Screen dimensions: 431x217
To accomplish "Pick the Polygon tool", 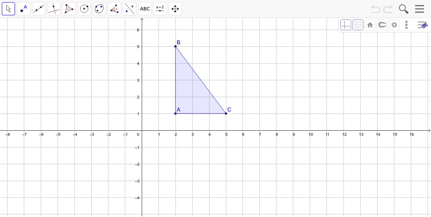I will pos(69,9).
